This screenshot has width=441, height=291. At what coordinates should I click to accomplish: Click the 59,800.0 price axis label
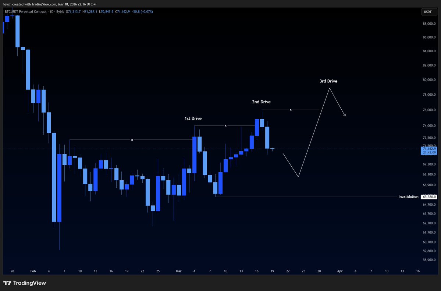pyautogui.click(x=429, y=251)
